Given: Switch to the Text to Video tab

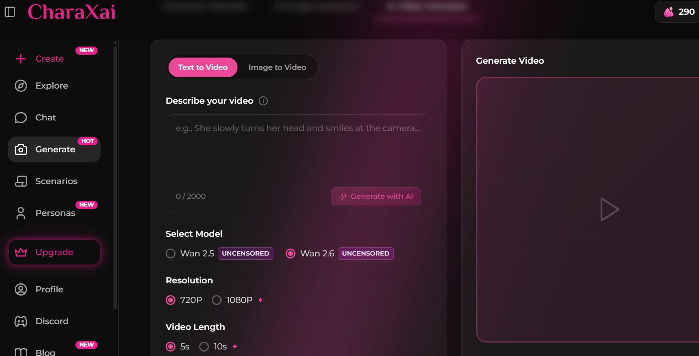Looking at the screenshot, I should point(203,67).
